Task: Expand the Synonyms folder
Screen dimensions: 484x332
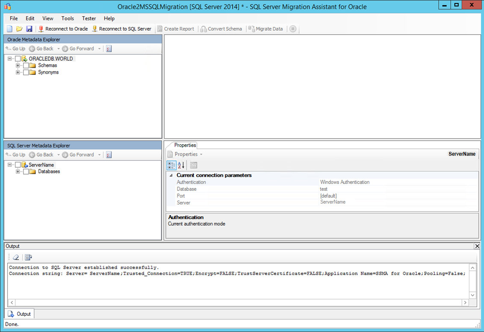Action: [18, 72]
